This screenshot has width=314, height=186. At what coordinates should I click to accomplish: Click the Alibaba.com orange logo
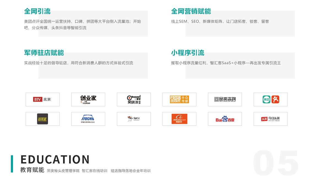[179, 119]
